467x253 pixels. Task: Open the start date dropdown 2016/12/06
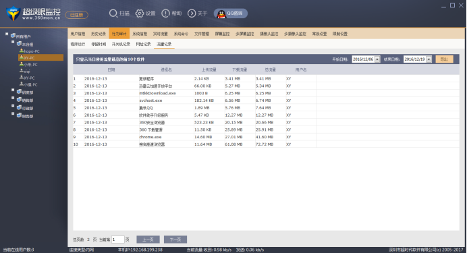[377, 59]
